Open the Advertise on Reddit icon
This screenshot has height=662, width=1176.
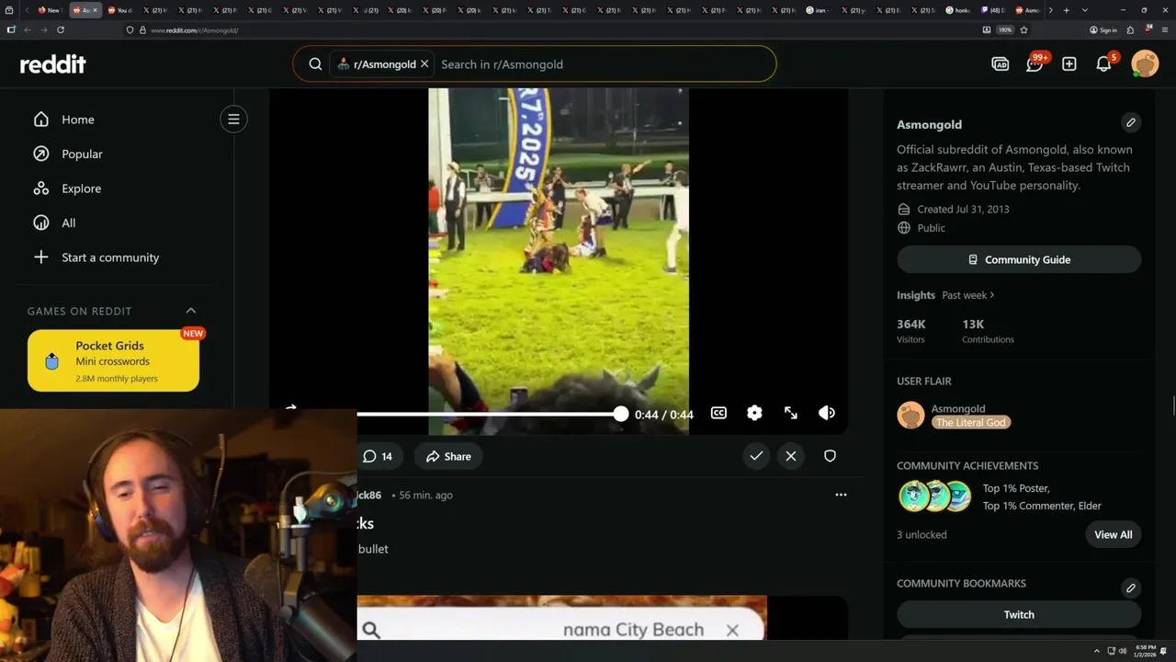click(x=1001, y=64)
